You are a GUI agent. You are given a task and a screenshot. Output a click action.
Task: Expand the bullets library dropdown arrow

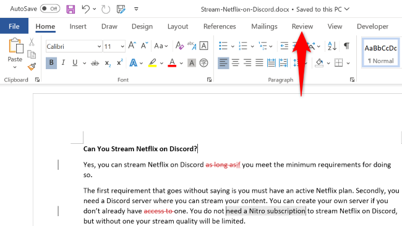click(233, 46)
